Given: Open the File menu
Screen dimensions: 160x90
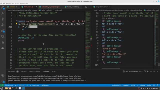Looking at the screenshot, I should pos(1,4).
